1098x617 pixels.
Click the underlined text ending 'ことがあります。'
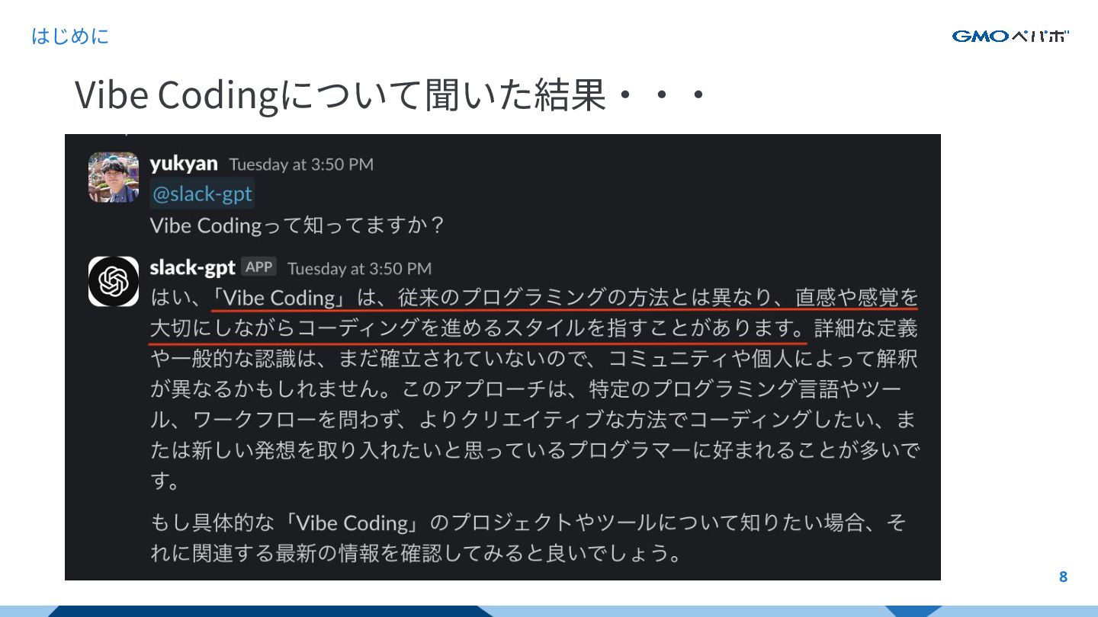pos(478,328)
